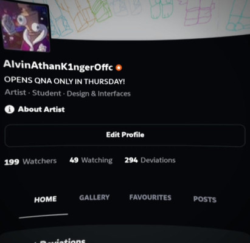View the 49 Watching list
This screenshot has width=250, height=243.
(x=91, y=160)
